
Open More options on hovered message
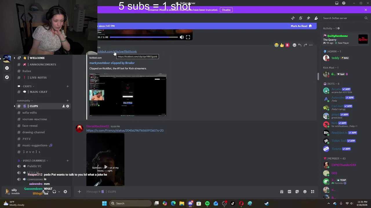[311, 45]
